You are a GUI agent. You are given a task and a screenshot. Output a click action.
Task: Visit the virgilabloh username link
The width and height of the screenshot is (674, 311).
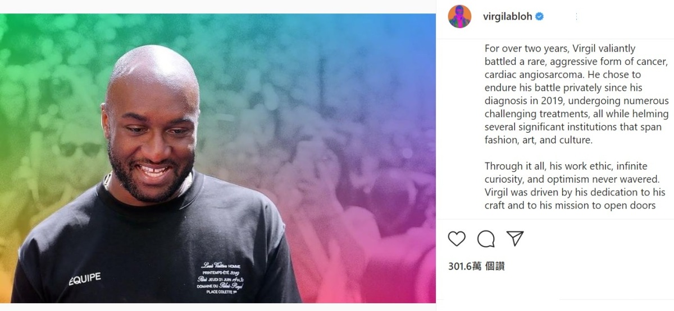tap(508, 17)
